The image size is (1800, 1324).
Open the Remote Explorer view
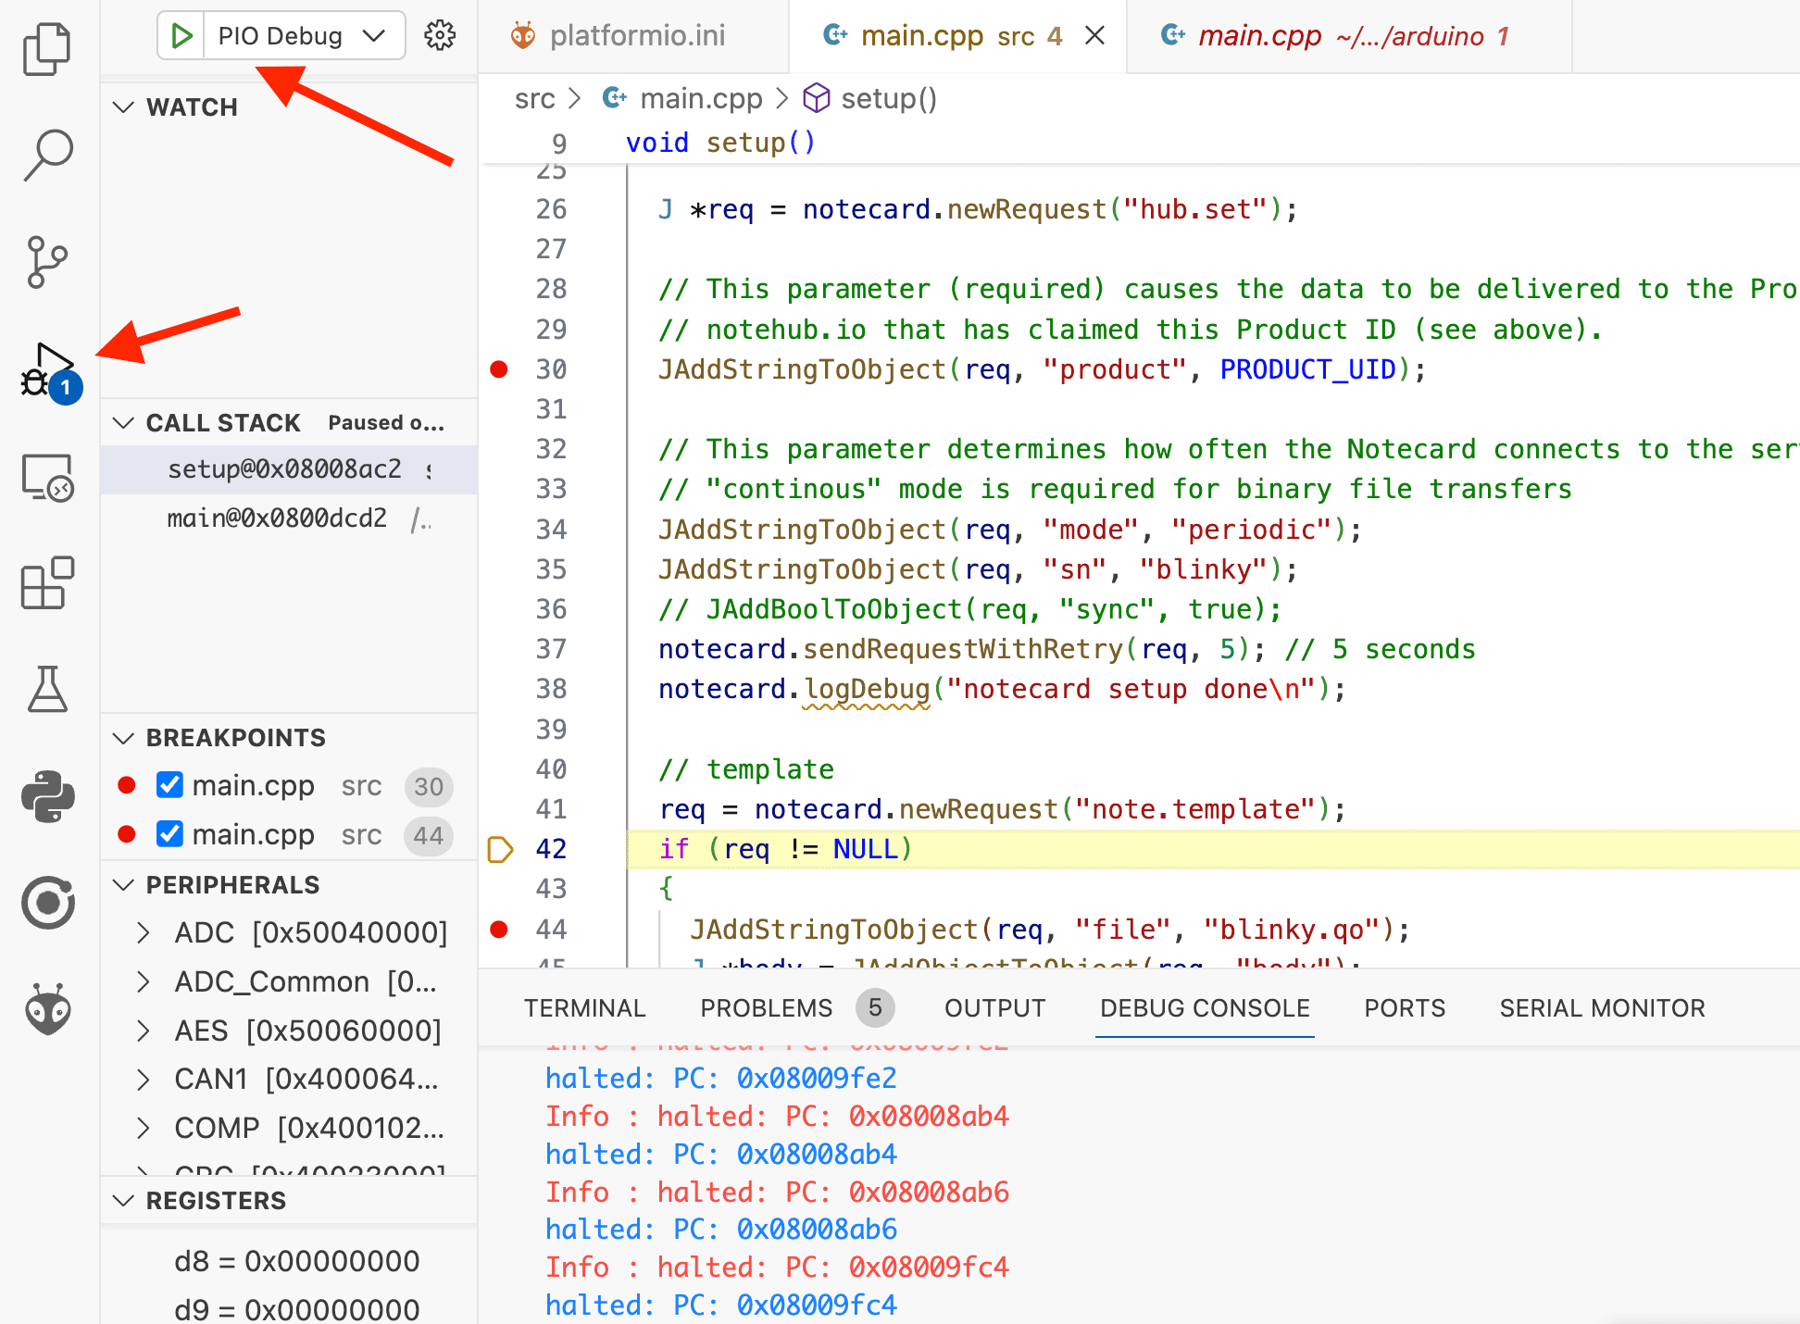(47, 477)
